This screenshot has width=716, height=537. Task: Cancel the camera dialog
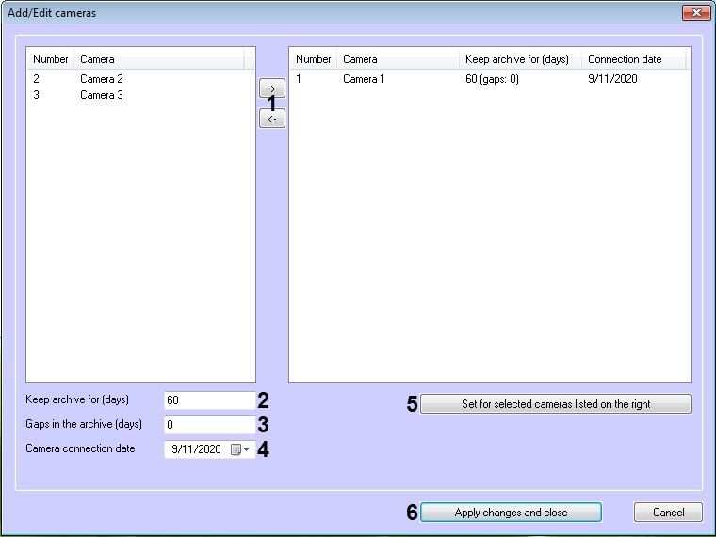(668, 513)
